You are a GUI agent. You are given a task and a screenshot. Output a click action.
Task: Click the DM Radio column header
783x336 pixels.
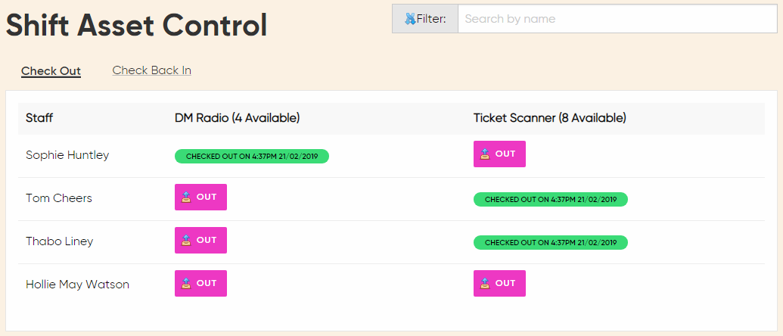coord(237,118)
